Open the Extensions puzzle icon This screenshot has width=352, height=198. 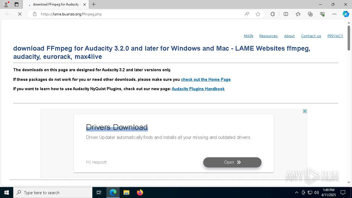(x=273, y=14)
